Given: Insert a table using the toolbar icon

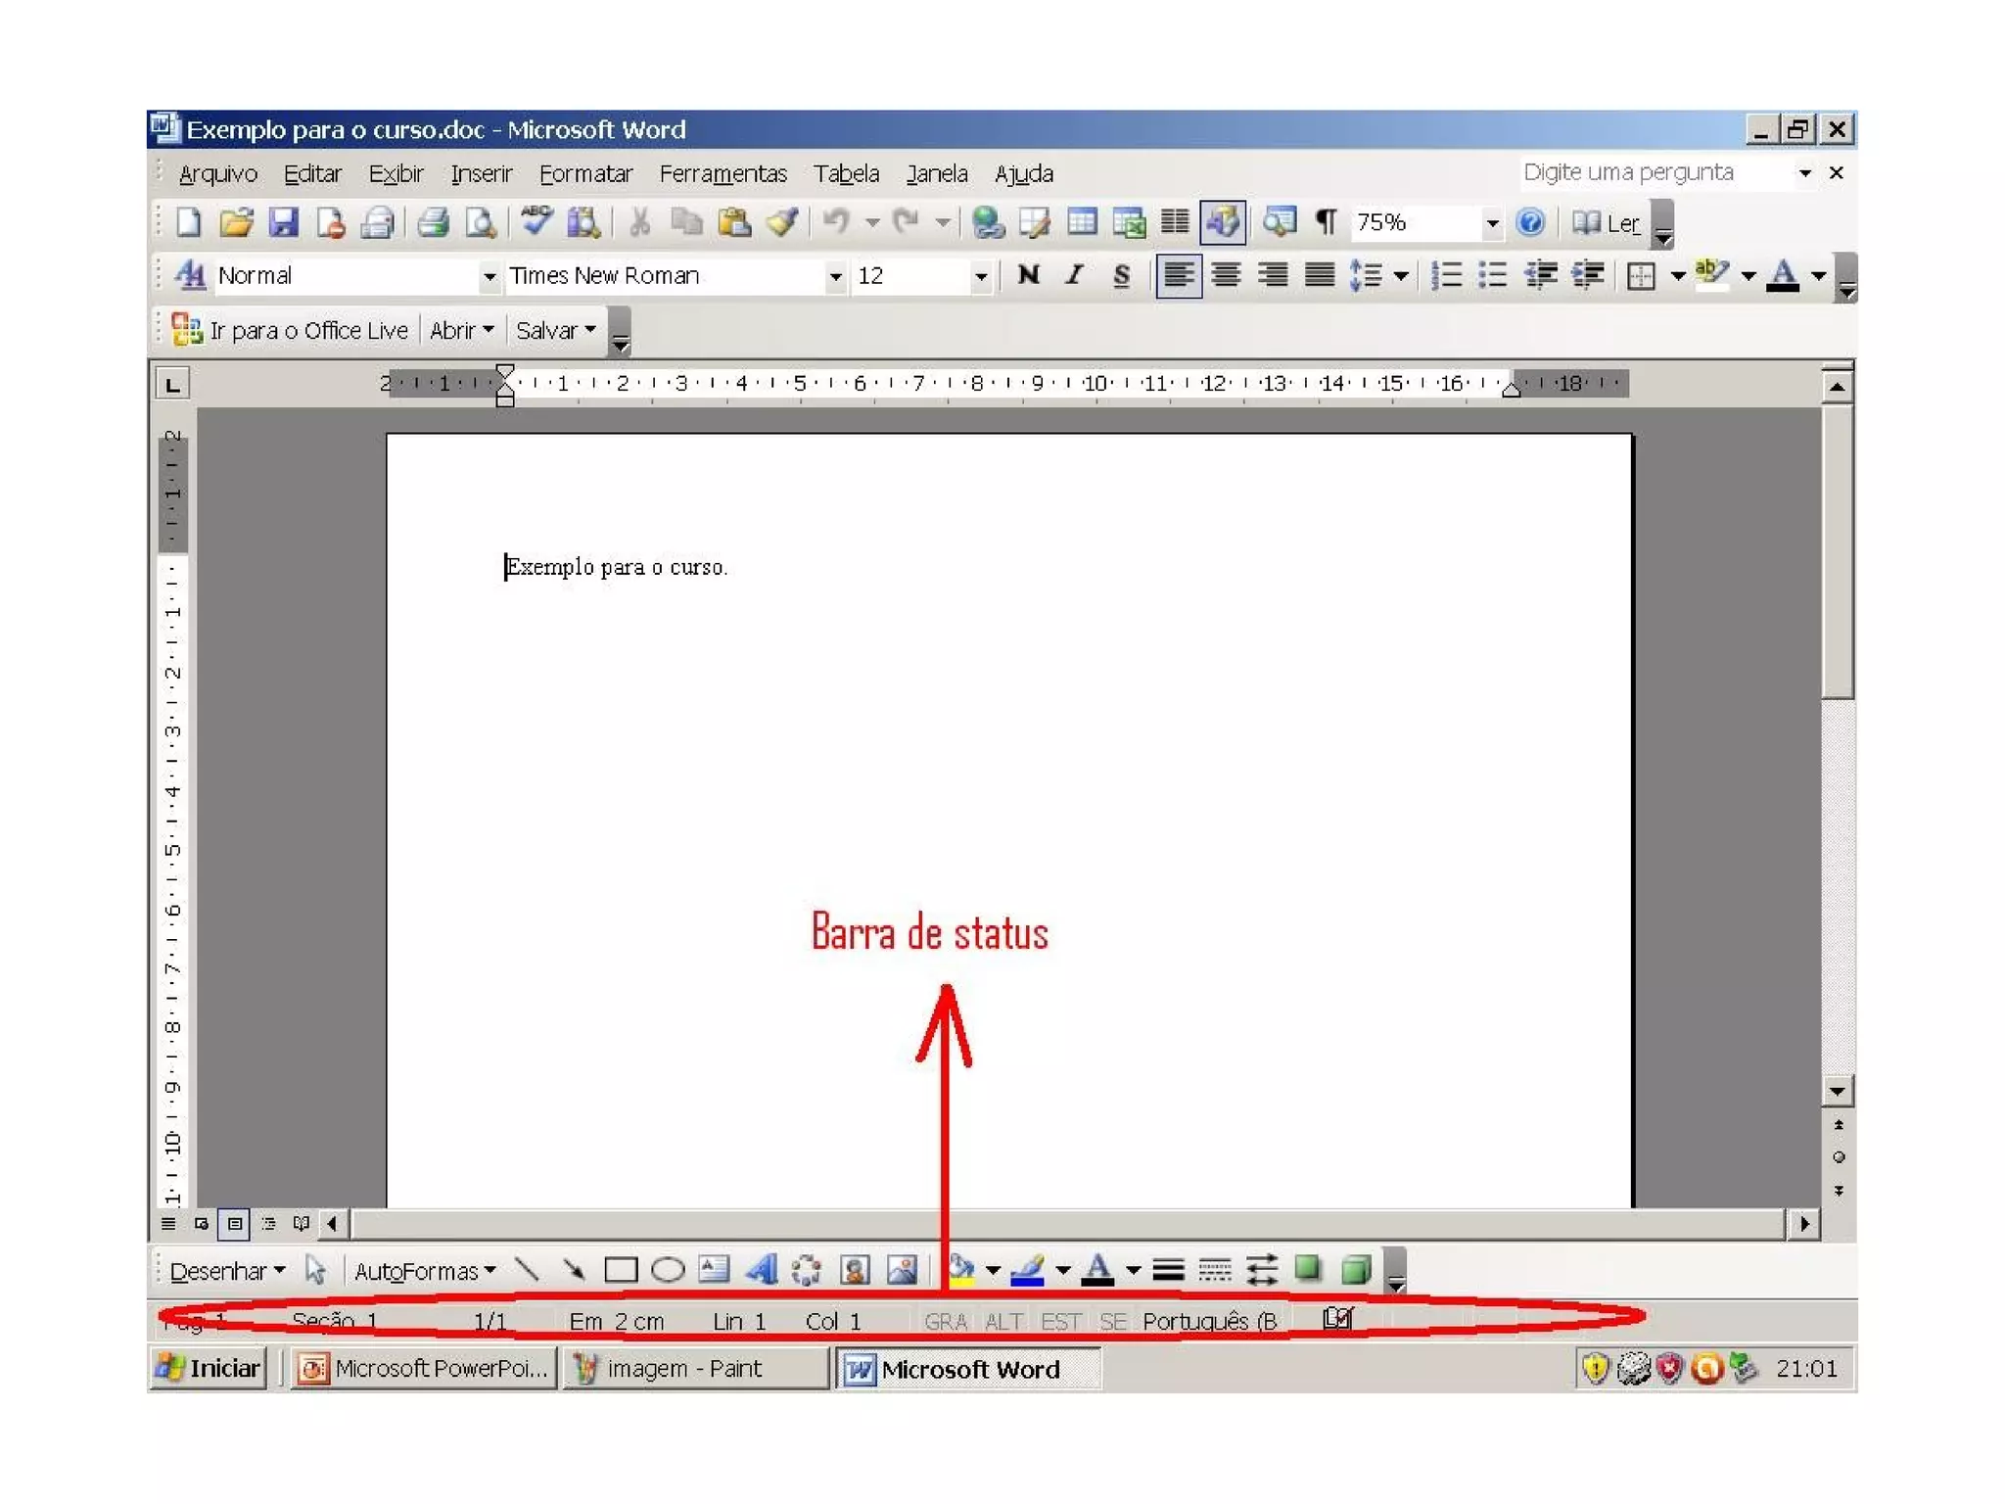Looking at the screenshot, I should (x=1082, y=223).
